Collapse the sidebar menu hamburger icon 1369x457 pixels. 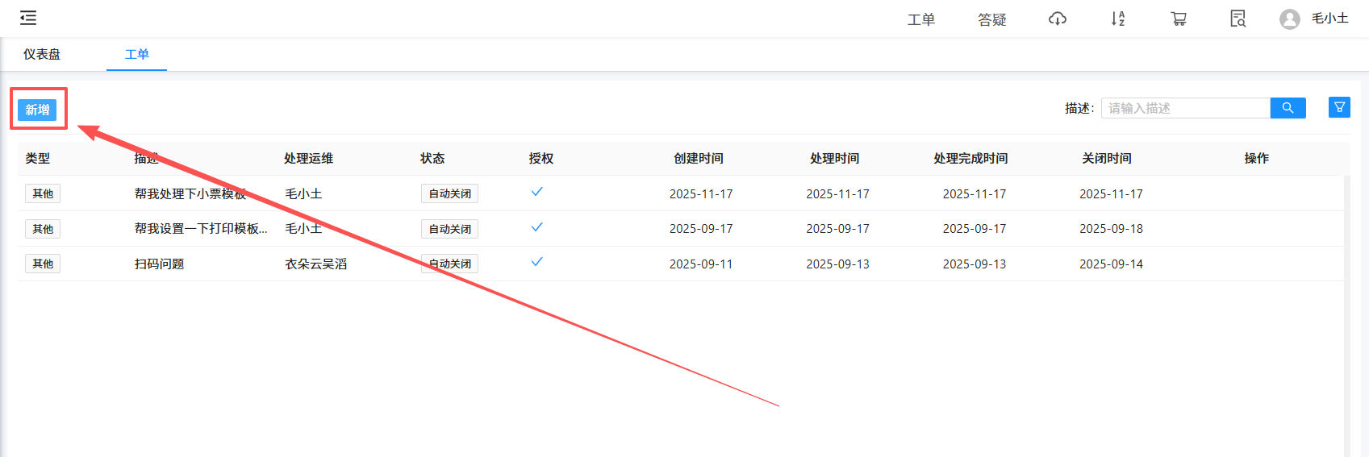click(28, 18)
